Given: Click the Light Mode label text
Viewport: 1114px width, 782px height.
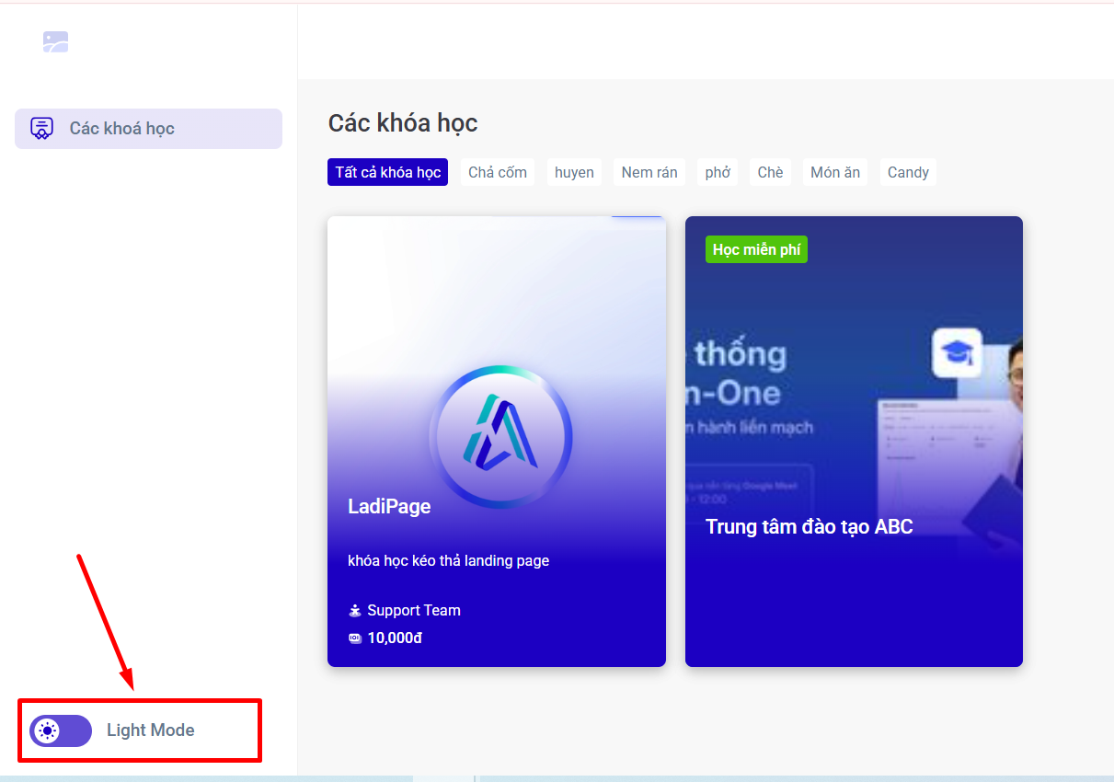Looking at the screenshot, I should coord(151,730).
